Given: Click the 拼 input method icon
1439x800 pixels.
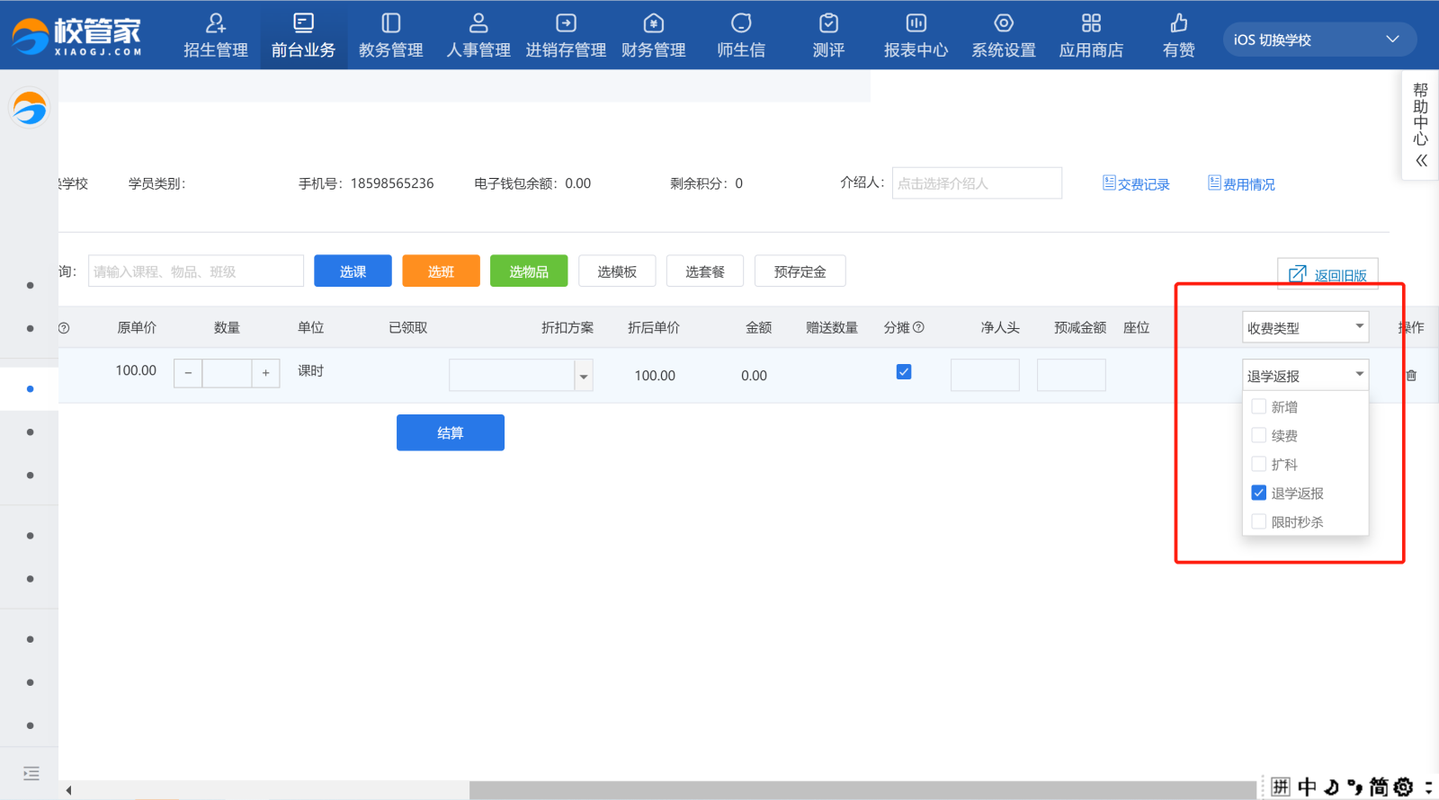Looking at the screenshot, I should click(1281, 787).
